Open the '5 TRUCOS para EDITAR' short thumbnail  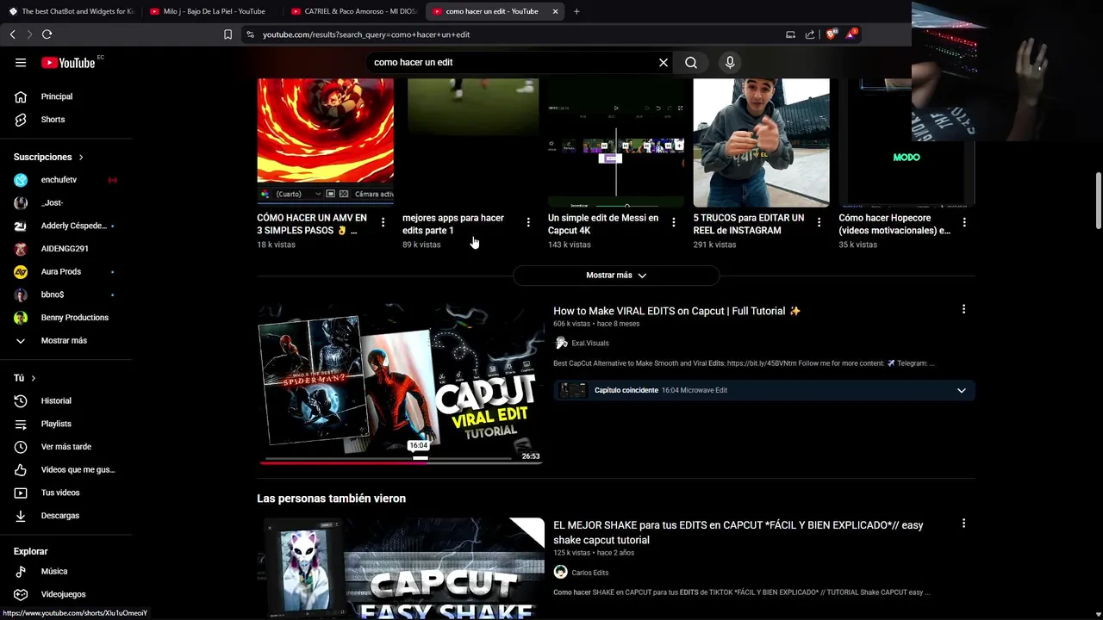(762, 142)
